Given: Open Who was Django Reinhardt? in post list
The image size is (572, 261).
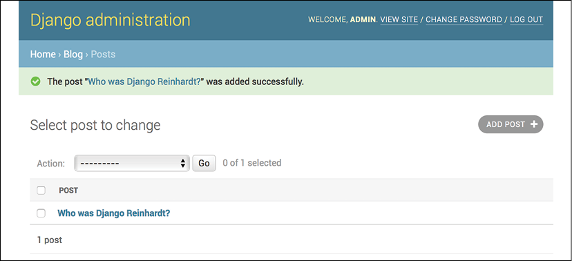Looking at the screenshot, I should click(114, 213).
